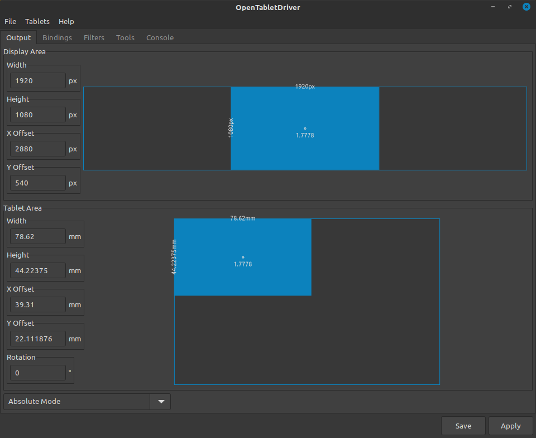Screen dimensions: 536x438
Task: Click the 78.62mm label above tablet area
Action: click(x=243, y=218)
